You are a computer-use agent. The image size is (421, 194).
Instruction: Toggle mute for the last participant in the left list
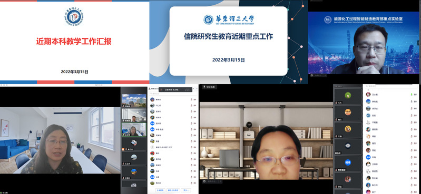click(191, 183)
